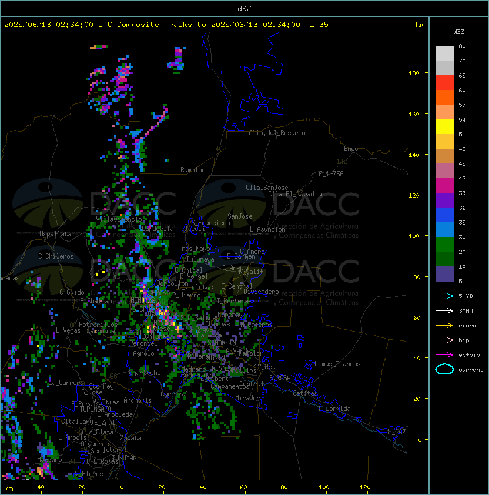Click the 'Agrelo' map label
The width and height of the screenshot is (489, 495).
(x=143, y=353)
